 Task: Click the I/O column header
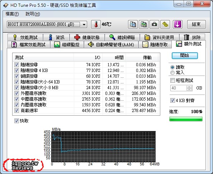pos(88,58)
